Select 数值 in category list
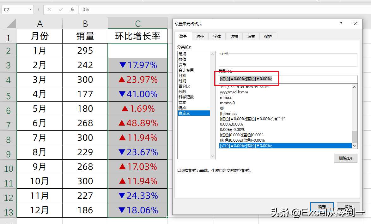 click(x=194, y=60)
